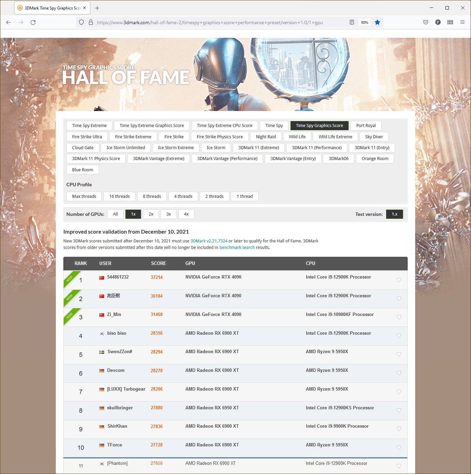Viewport: 471px width, 474px height.
Task: Click the Sweden flag beside SwenZZon#
Action: click(102, 352)
